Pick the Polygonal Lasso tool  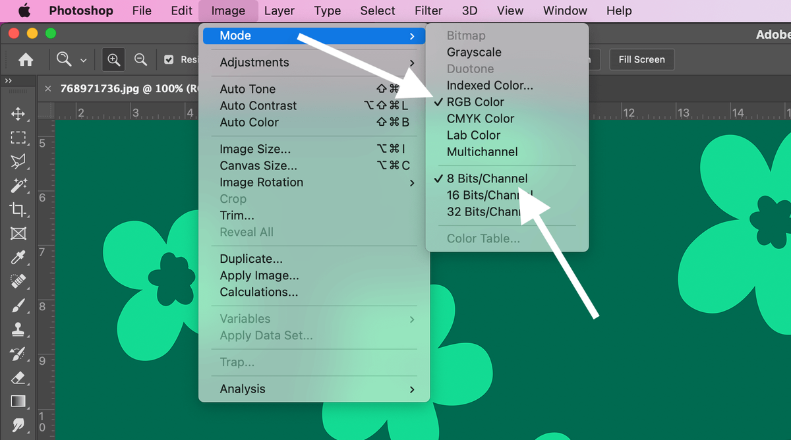click(x=18, y=162)
